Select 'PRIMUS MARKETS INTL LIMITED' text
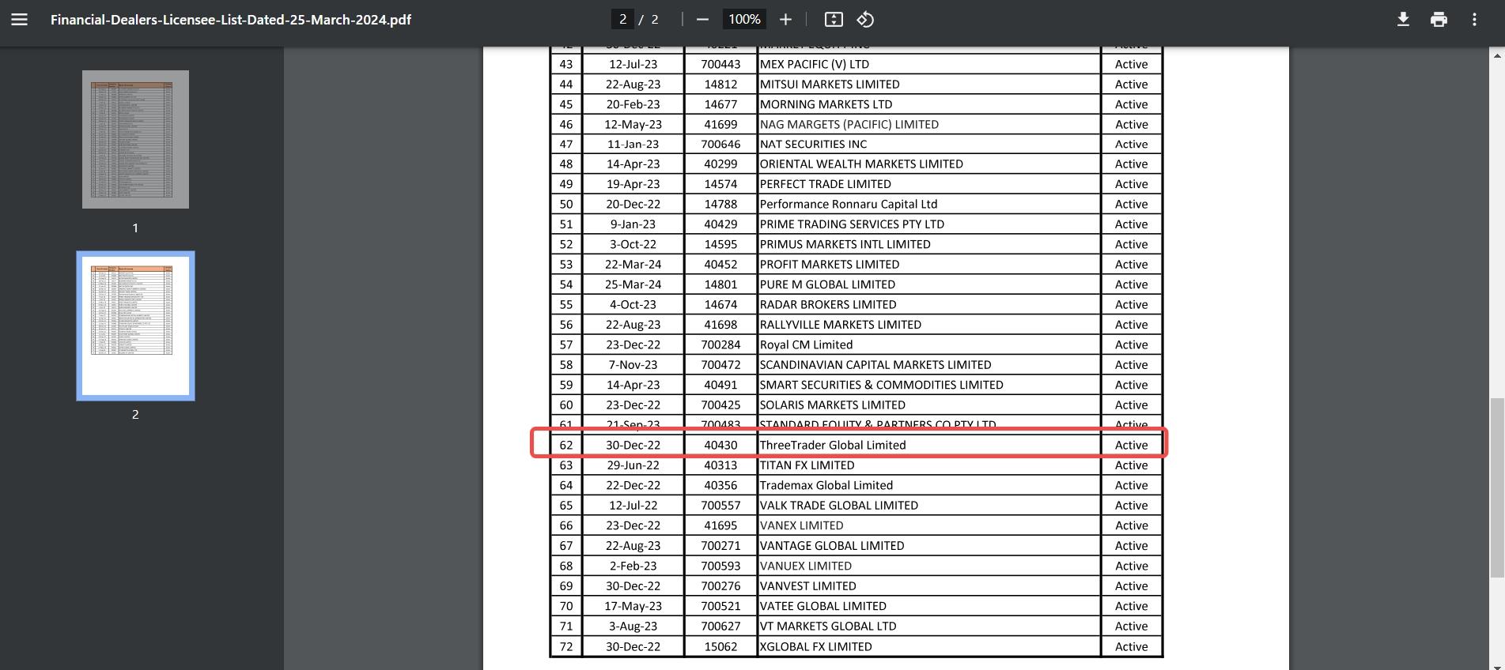 (845, 244)
